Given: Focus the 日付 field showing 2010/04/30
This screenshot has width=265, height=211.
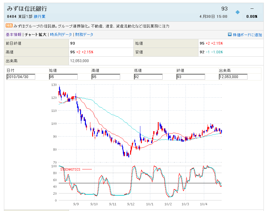Looking at the screenshot, I should click(21, 77).
